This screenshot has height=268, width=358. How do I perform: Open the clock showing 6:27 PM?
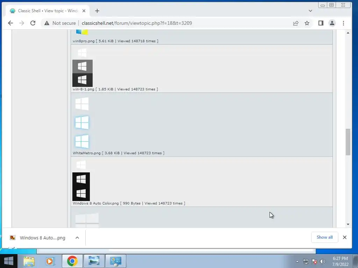(340, 261)
